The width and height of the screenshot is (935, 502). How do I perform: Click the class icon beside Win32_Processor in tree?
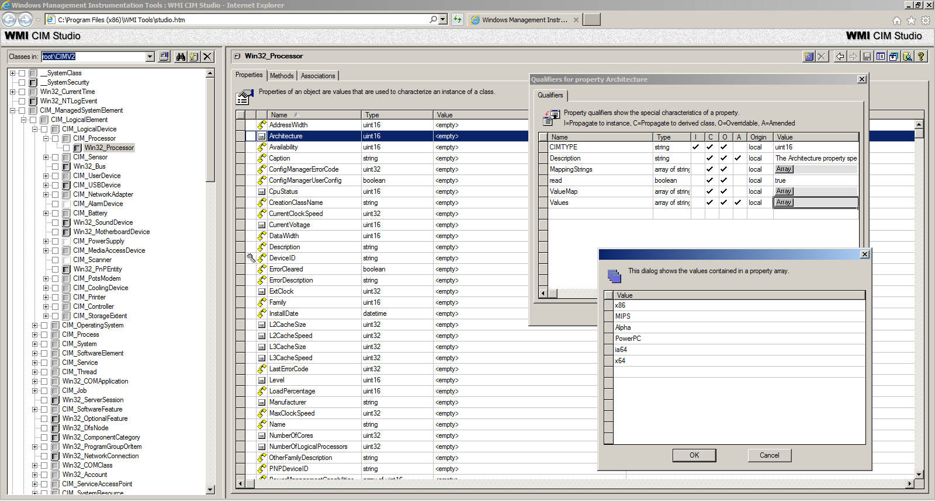click(78, 148)
